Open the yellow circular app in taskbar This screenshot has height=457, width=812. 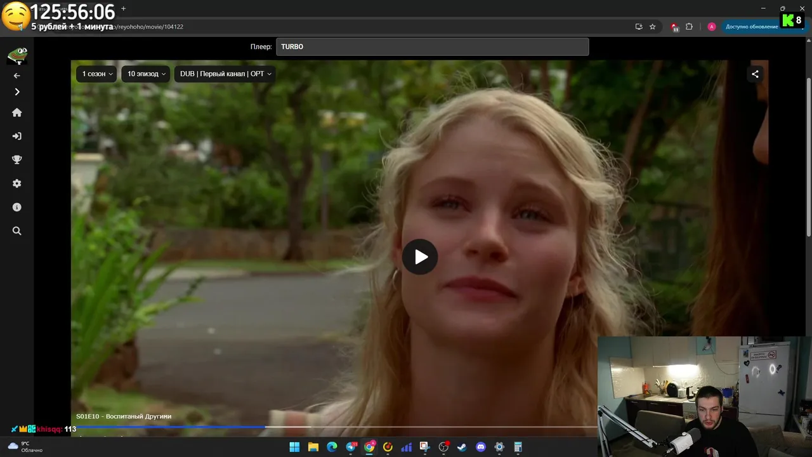[388, 447]
